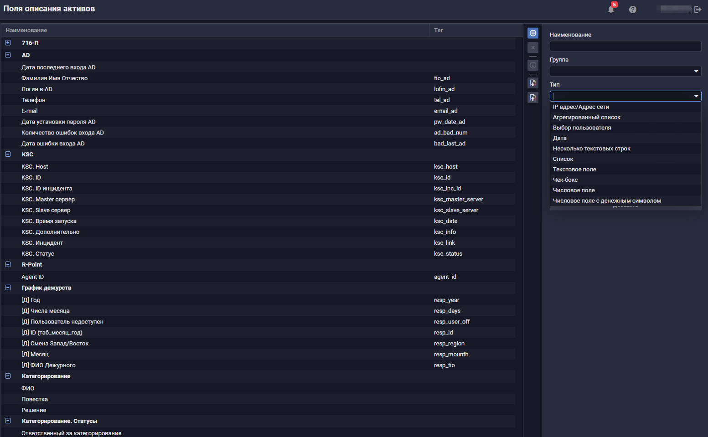Collapse the График дежурств group
The height and width of the screenshot is (437, 708).
[x=8, y=288]
